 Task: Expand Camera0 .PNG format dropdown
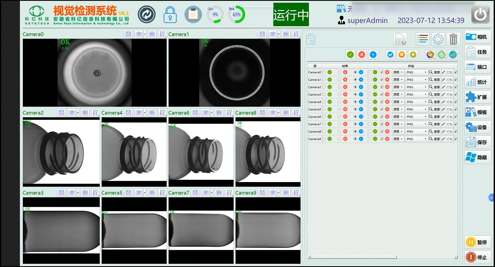(425, 72)
